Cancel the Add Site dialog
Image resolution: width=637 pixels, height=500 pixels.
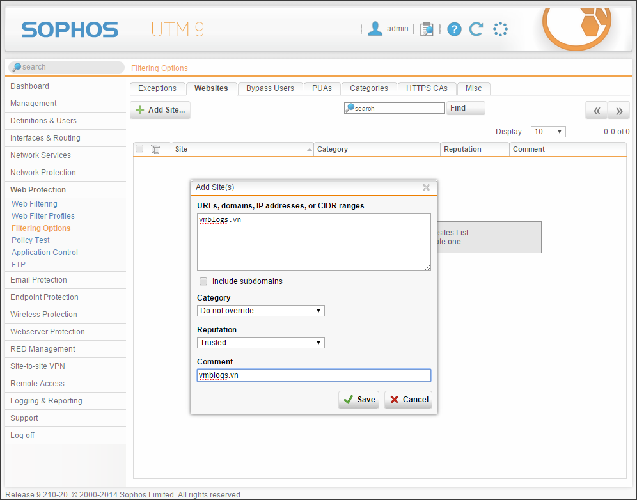pos(408,400)
